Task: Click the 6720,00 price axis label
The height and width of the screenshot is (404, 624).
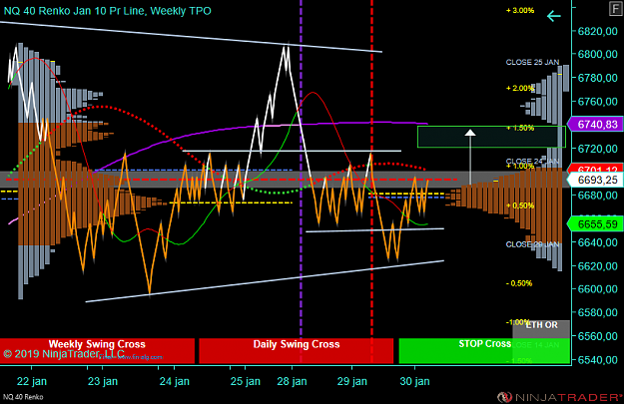Action: coord(597,149)
